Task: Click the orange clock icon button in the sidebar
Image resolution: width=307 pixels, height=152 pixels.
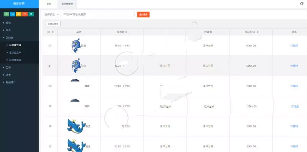Action: 25,14
